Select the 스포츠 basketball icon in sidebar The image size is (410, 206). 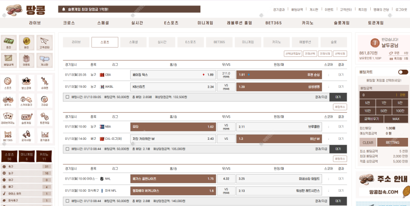pos(8,82)
